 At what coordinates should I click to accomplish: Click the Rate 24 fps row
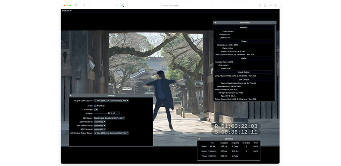tap(228, 48)
